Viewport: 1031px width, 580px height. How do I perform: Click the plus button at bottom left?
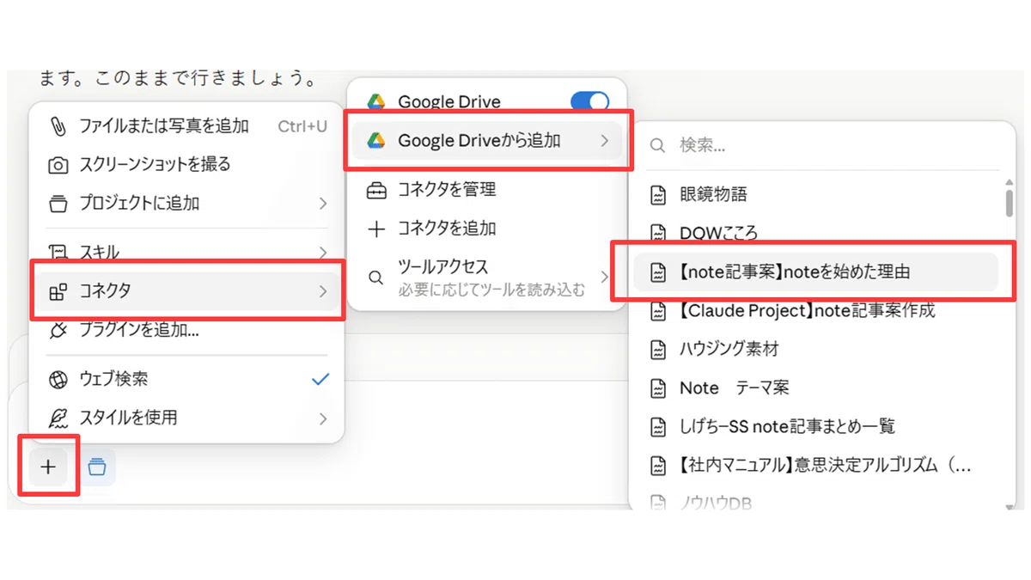coord(48,467)
